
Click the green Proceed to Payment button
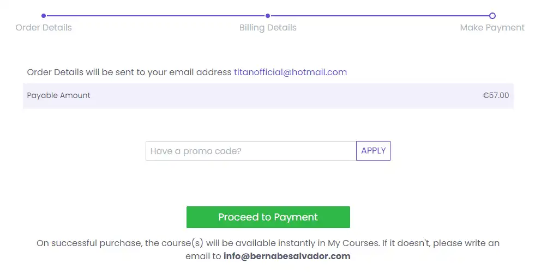(x=268, y=217)
